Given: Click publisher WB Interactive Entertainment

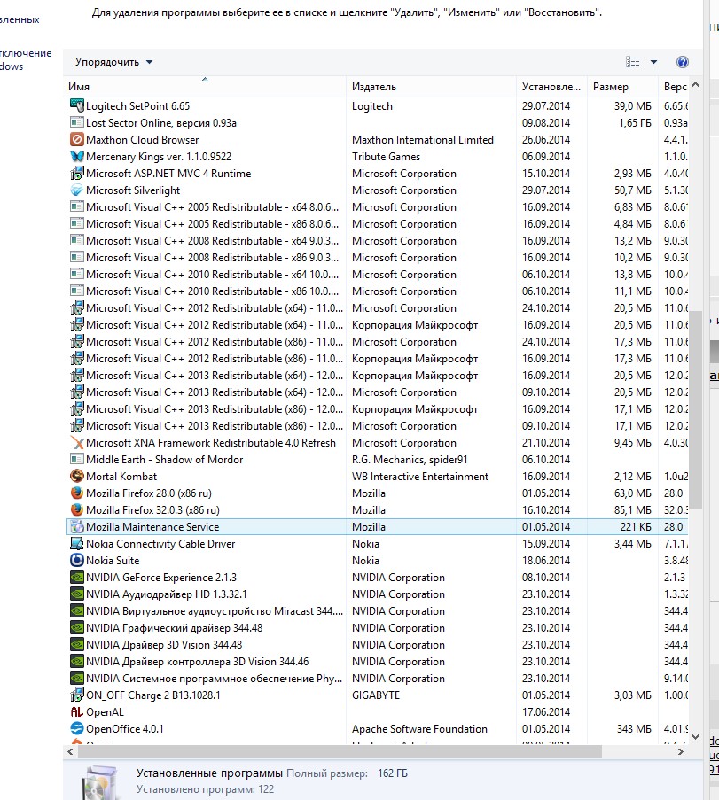Looking at the screenshot, I should [420, 476].
